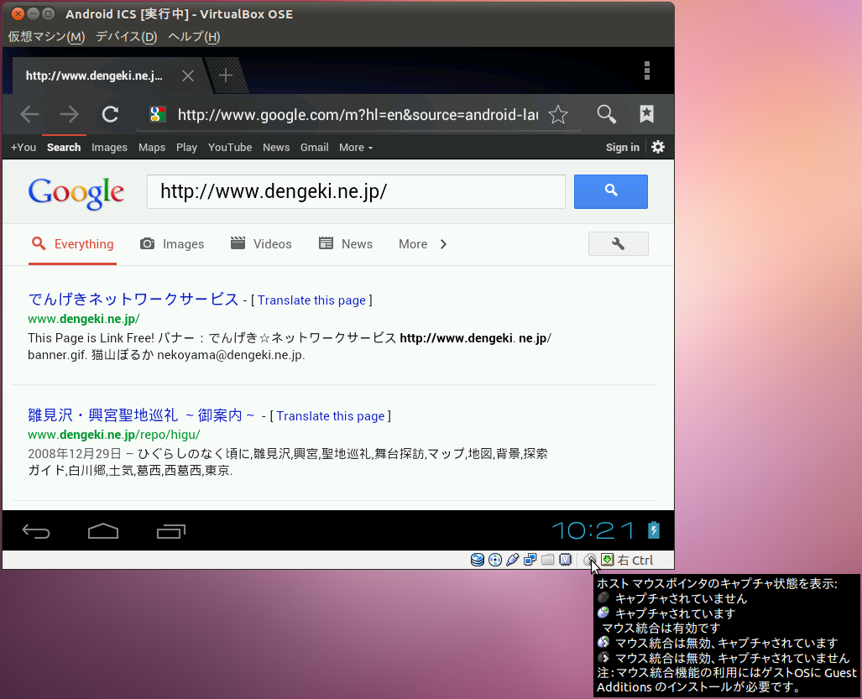862x699 pixels.
Task: Star the current page as favorite
Action: pyautogui.click(x=558, y=115)
